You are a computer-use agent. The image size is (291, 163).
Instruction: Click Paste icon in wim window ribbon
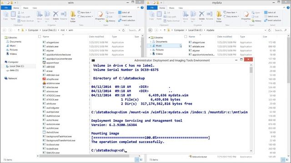tap(13, 15)
